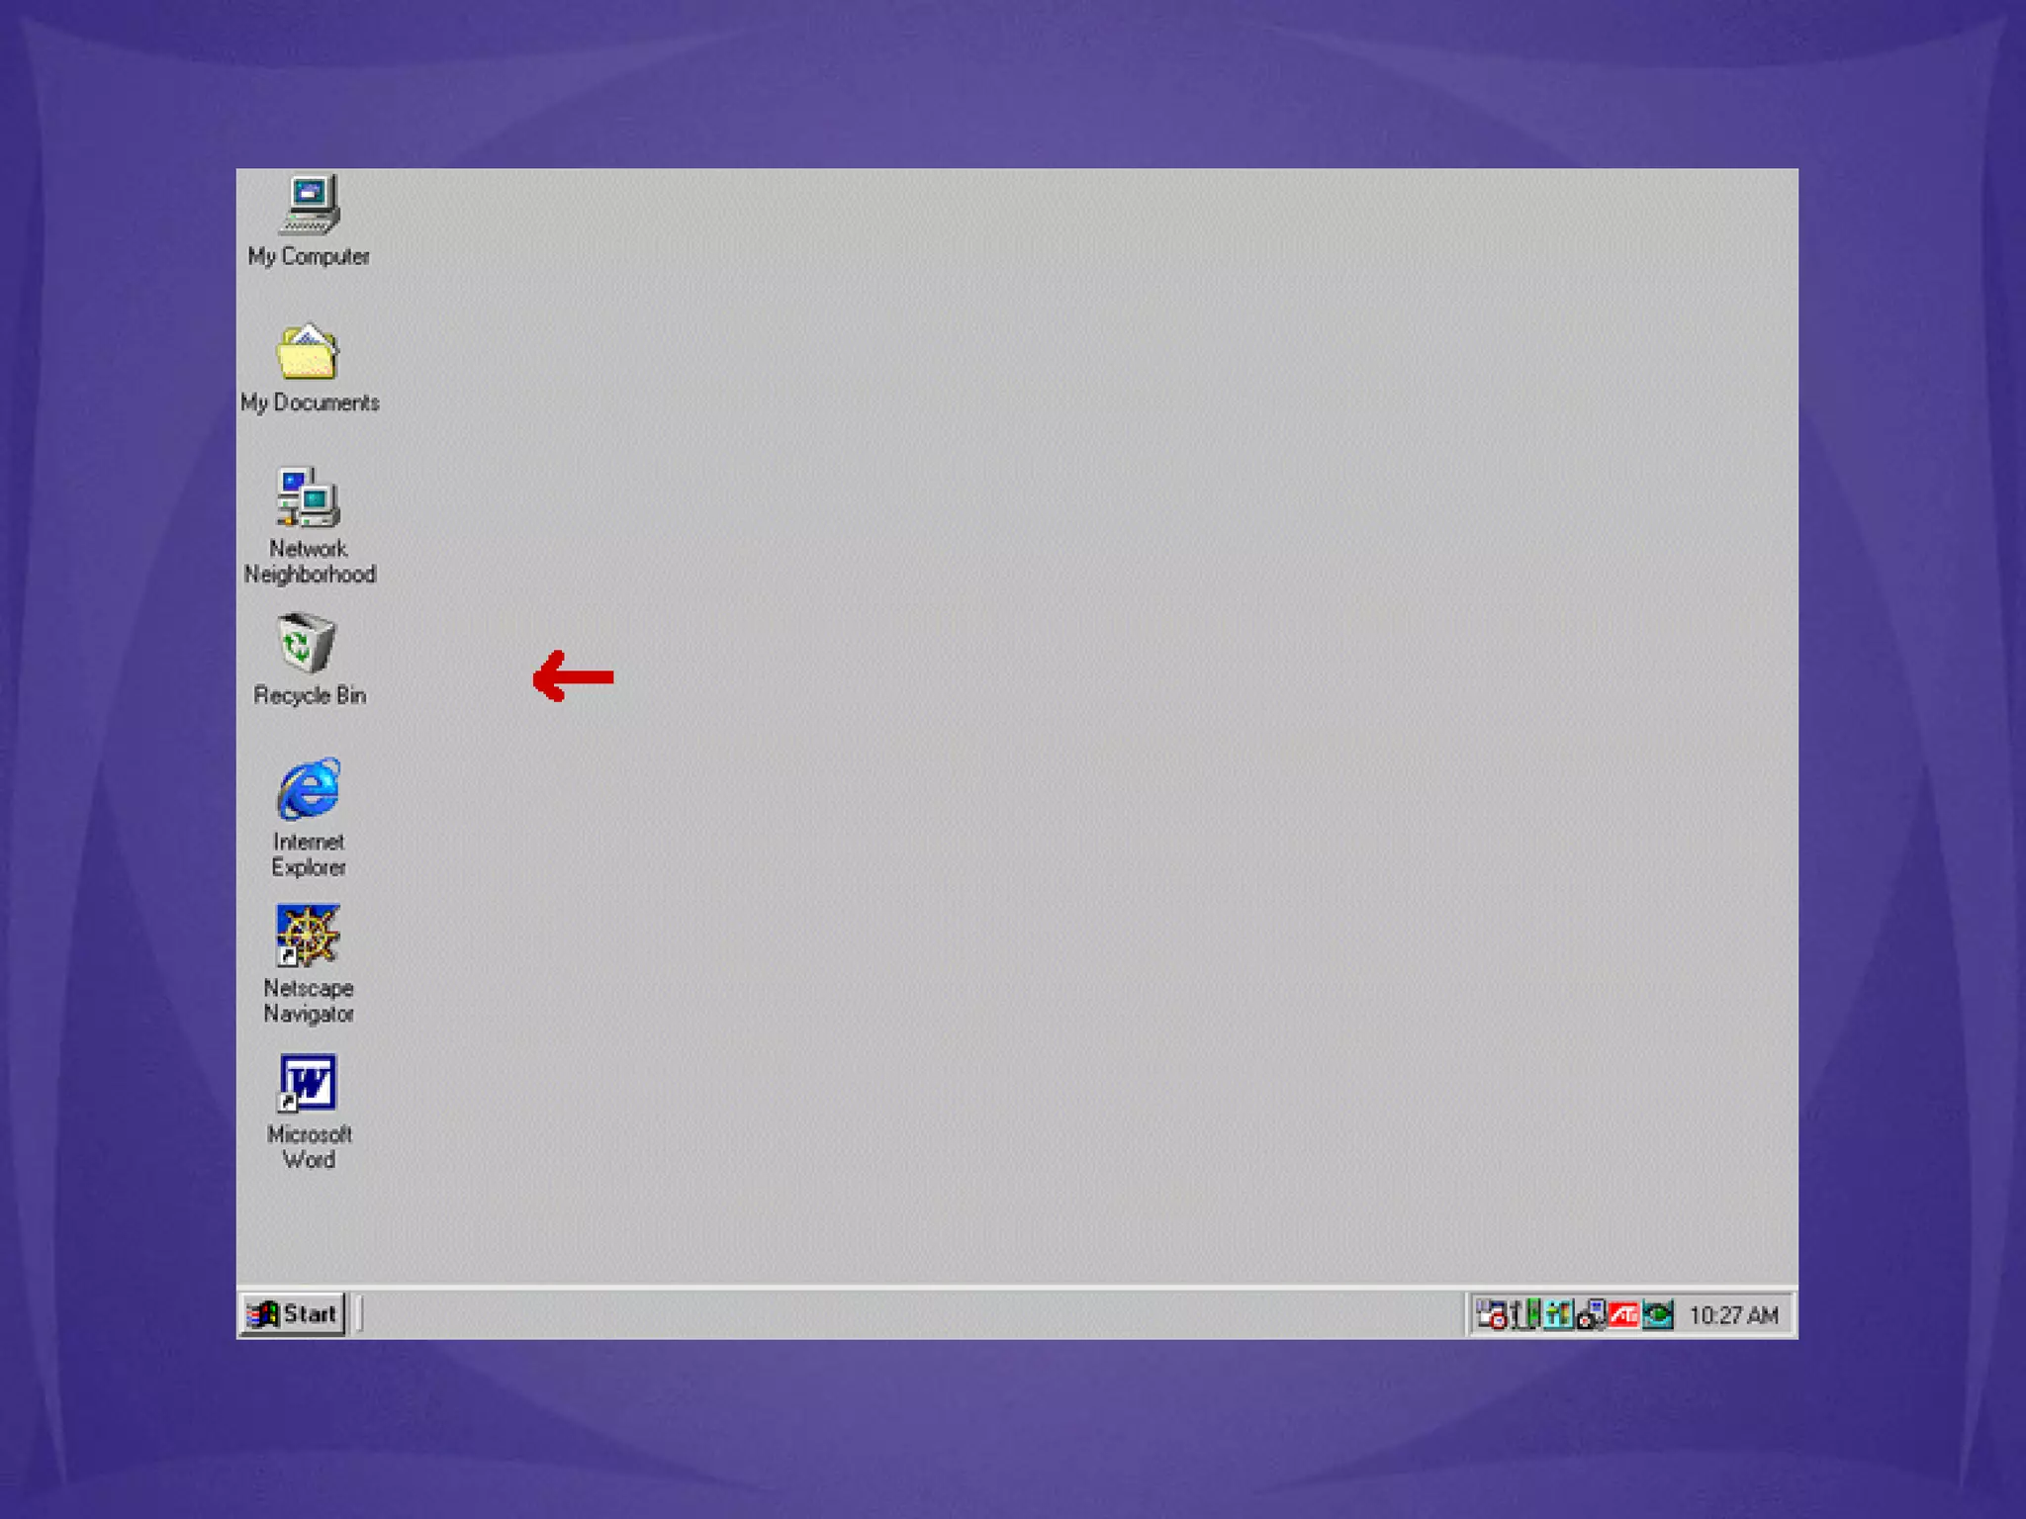2026x1519 pixels.
Task: Click the Microsoft Word shortcut icon
Action: (308, 1083)
